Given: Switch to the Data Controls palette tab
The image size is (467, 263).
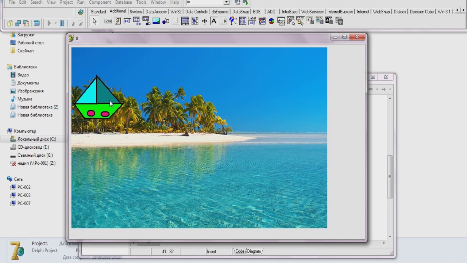Looking at the screenshot, I should [196, 12].
